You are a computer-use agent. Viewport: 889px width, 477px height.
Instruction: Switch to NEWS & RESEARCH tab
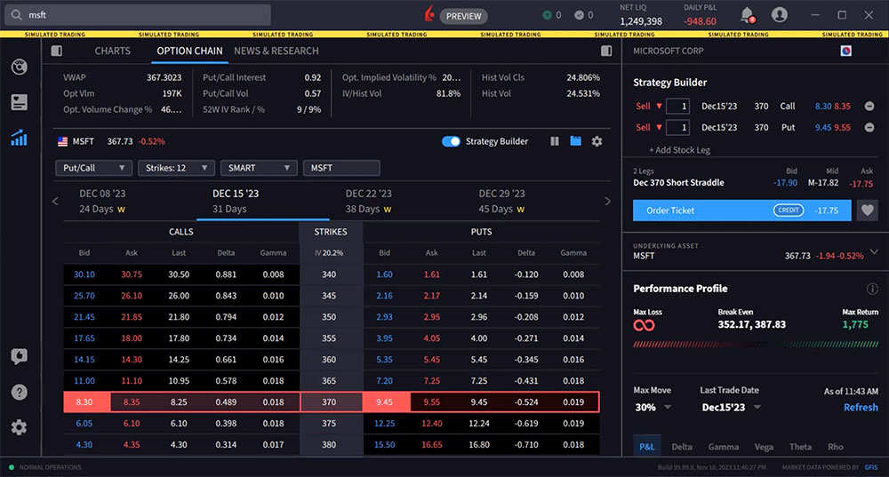tap(276, 51)
